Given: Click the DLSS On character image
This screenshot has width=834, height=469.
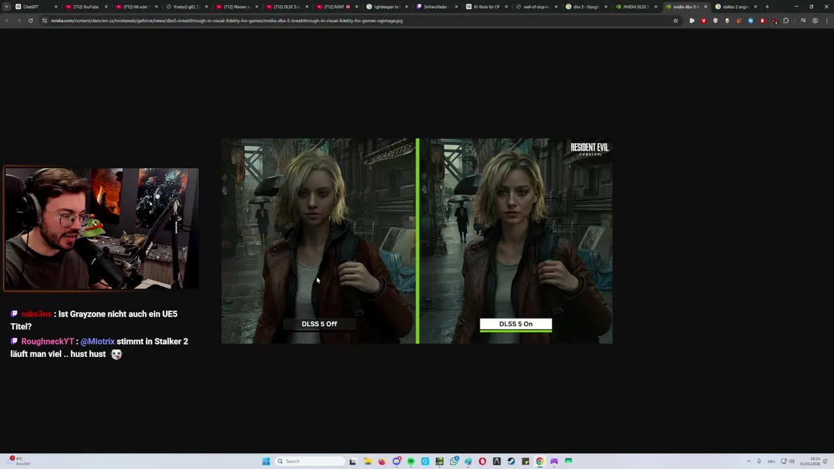Looking at the screenshot, I should 516,241.
